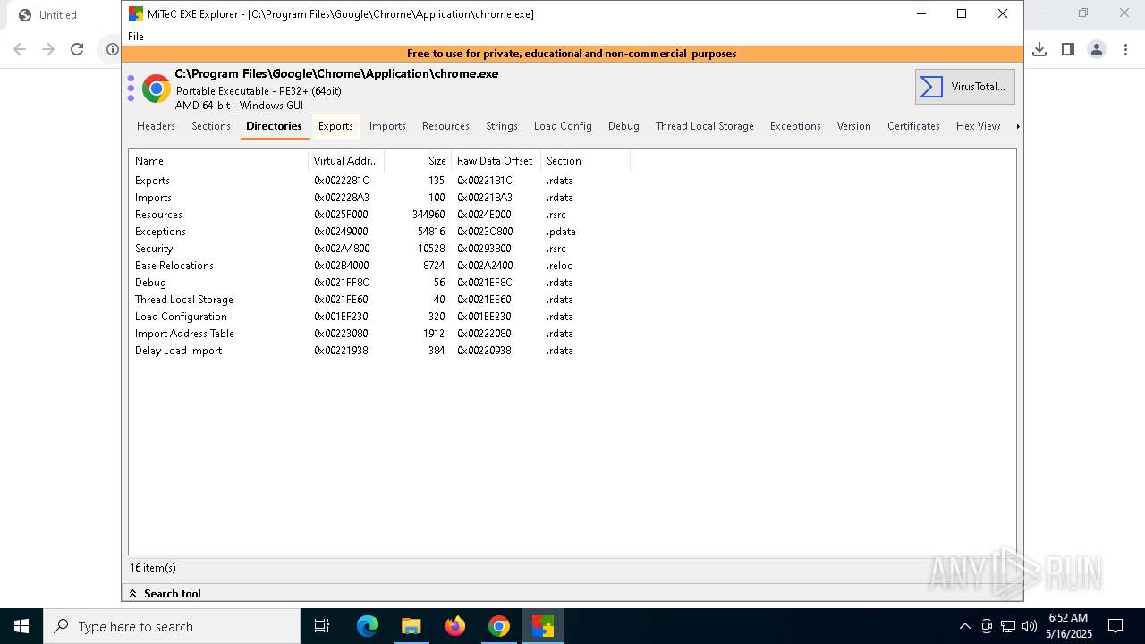1145x644 pixels.
Task: Click the MiTeC EXE Explorer title bar icon
Action: [136, 14]
